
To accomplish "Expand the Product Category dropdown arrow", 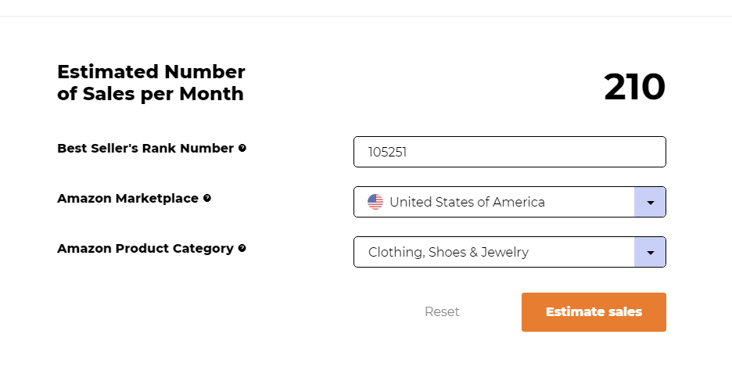I will tap(650, 252).
